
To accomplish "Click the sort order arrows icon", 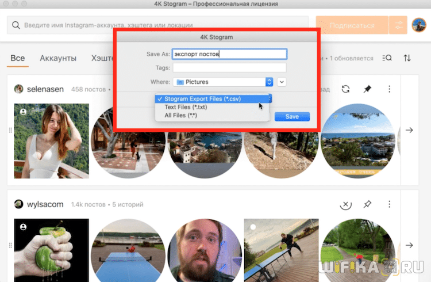I will [407, 58].
